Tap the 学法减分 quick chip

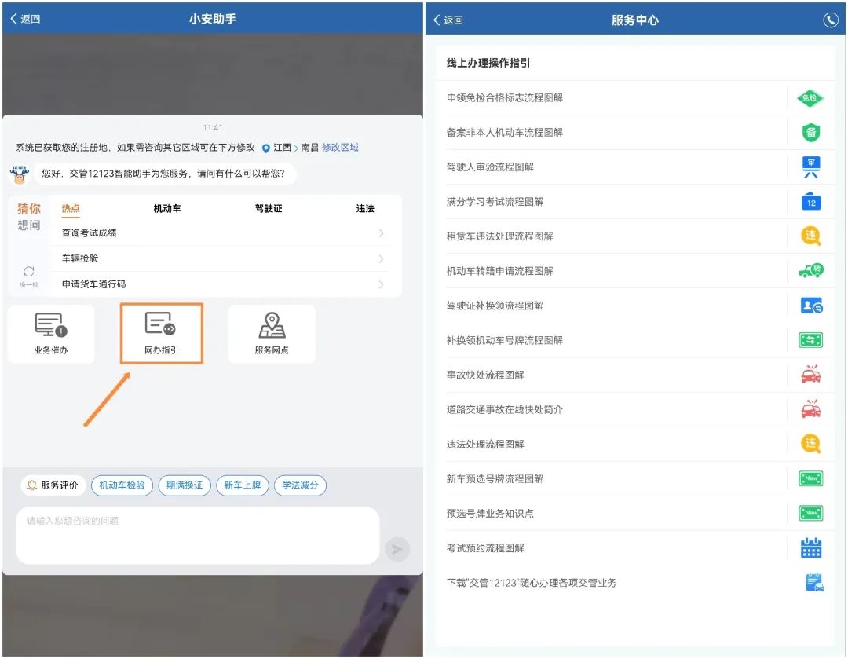300,485
